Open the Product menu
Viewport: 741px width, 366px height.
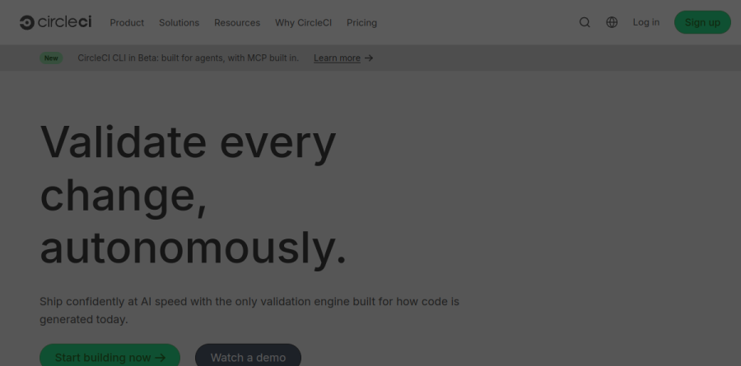click(127, 23)
